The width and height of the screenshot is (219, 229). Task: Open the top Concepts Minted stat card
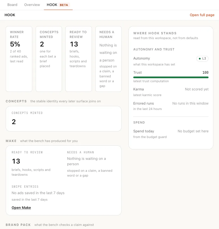[49, 59]
